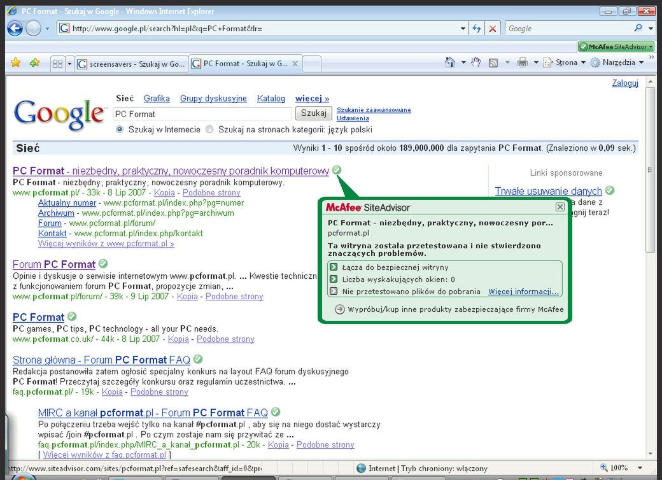Open the Strona menu dropdown
Image resolution: width=662 pixels, height=480 pixels.
click(x=565, y=62)
